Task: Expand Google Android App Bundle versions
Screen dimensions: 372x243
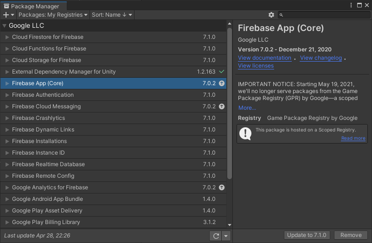Action: point(7,199)
